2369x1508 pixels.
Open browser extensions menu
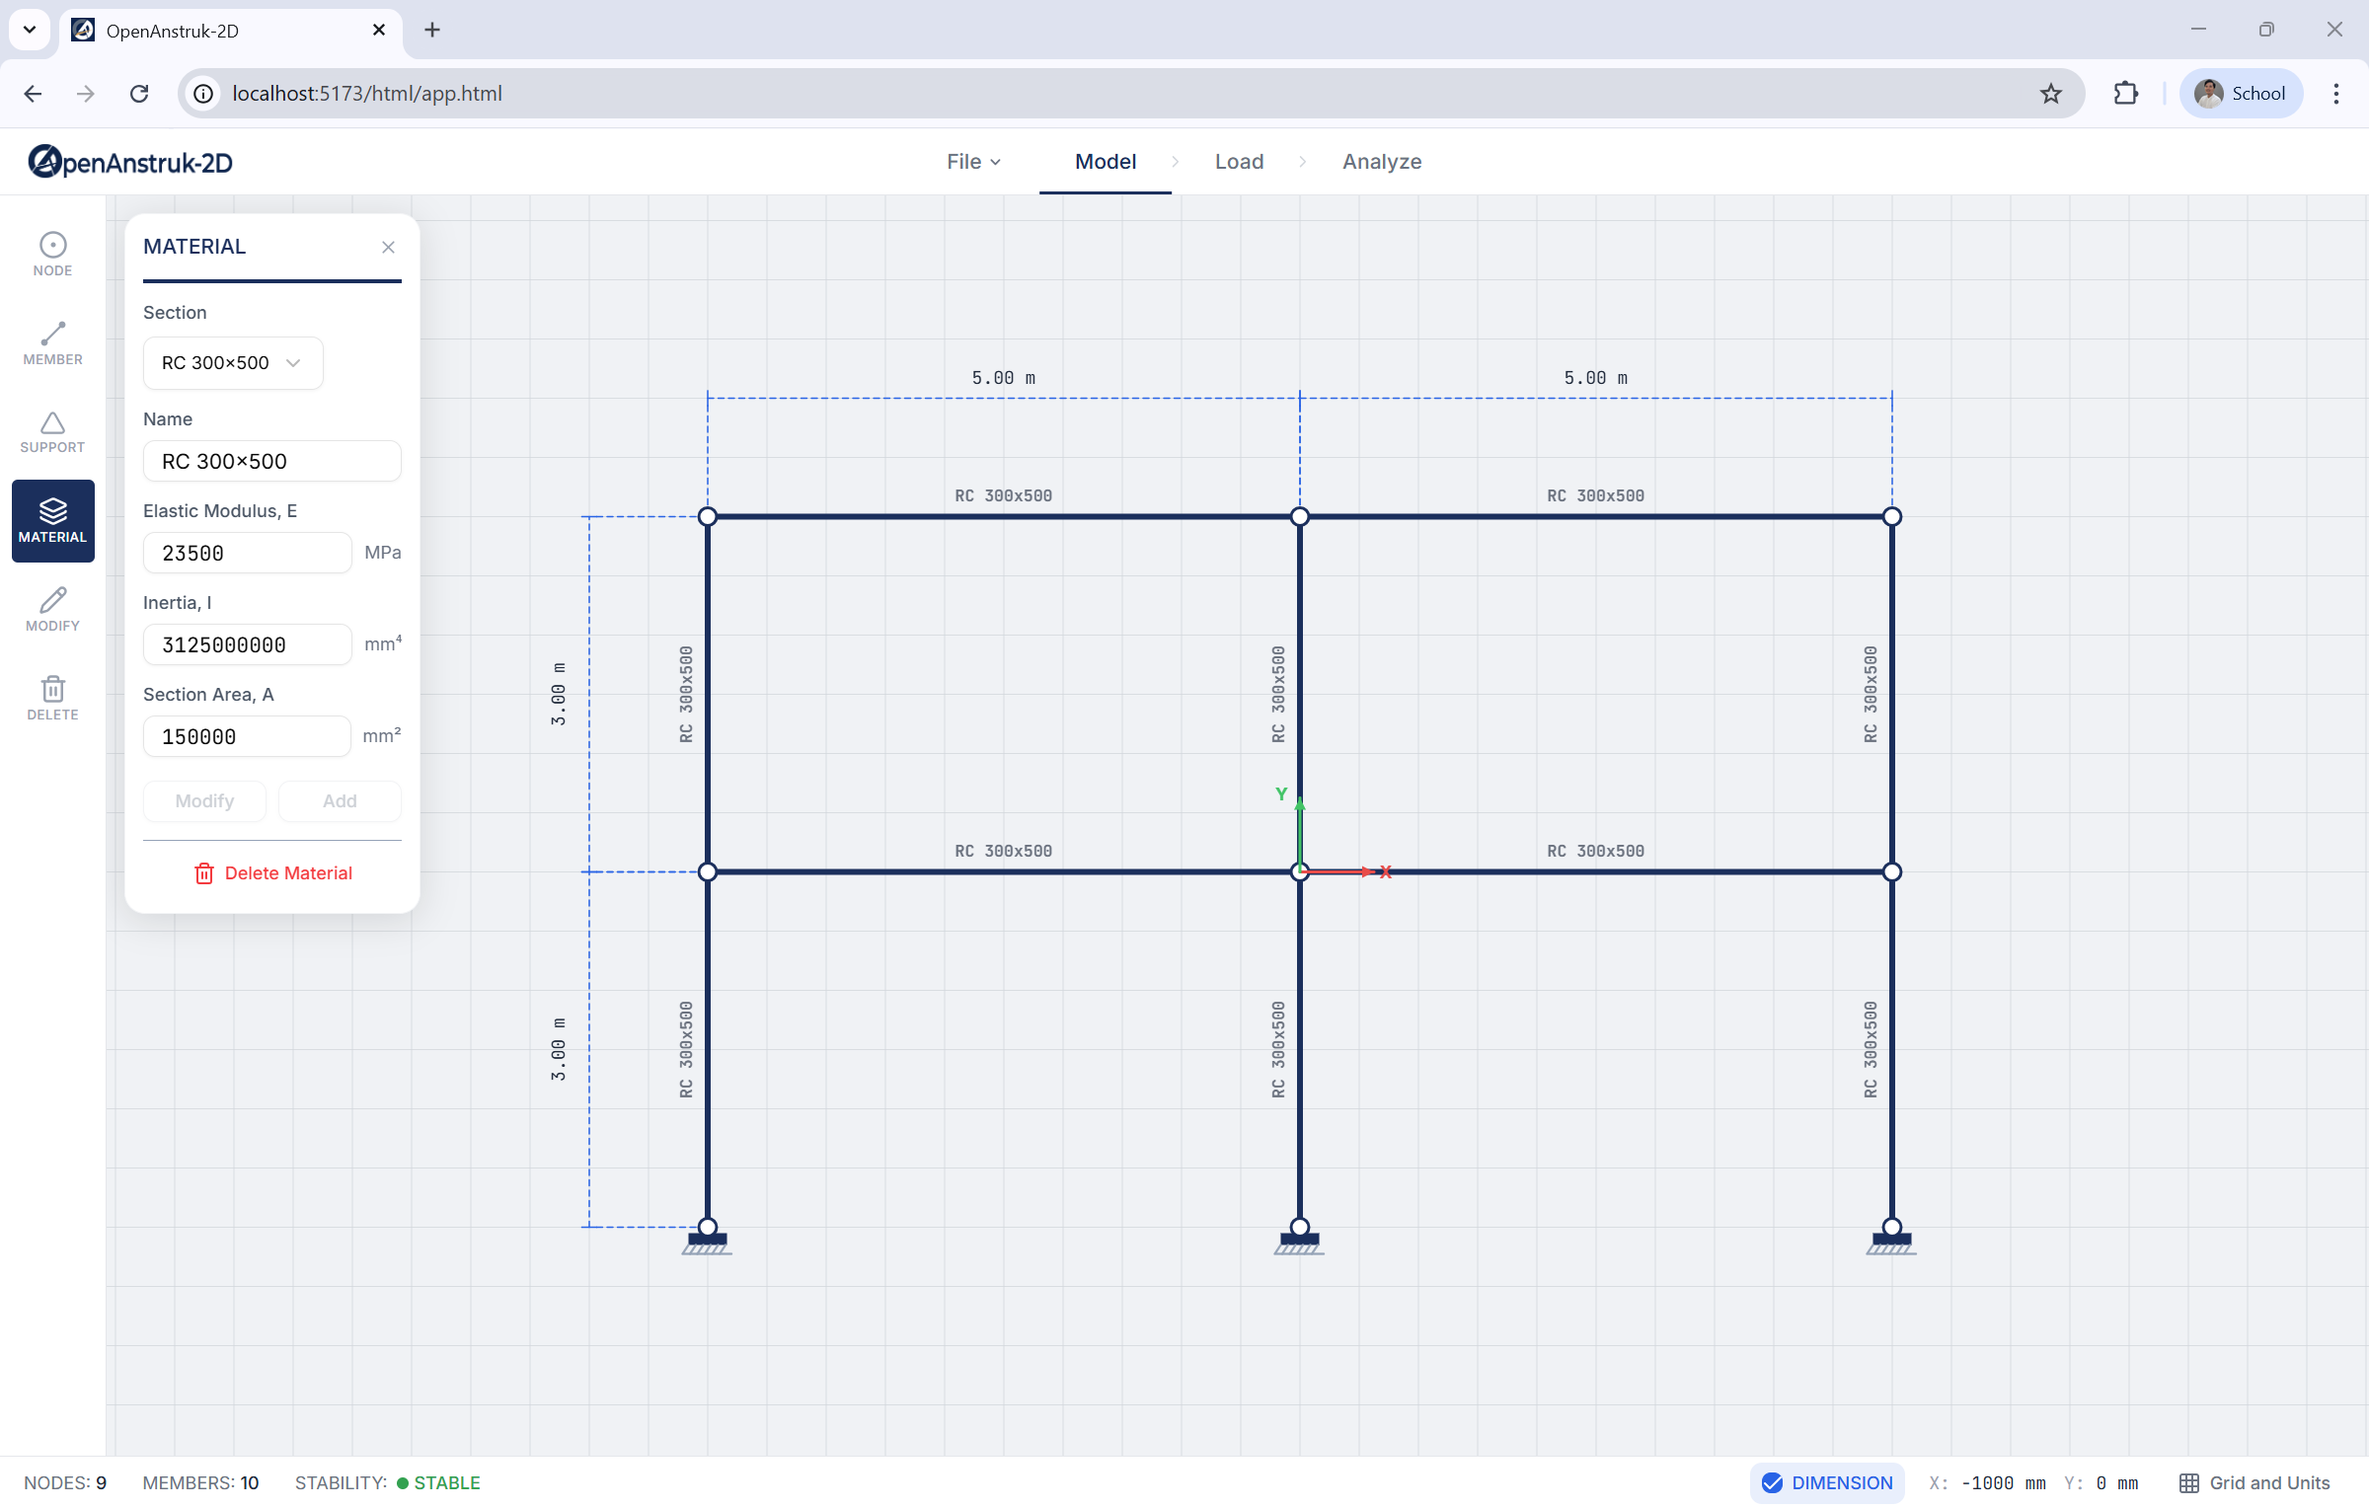[2125, 94]
